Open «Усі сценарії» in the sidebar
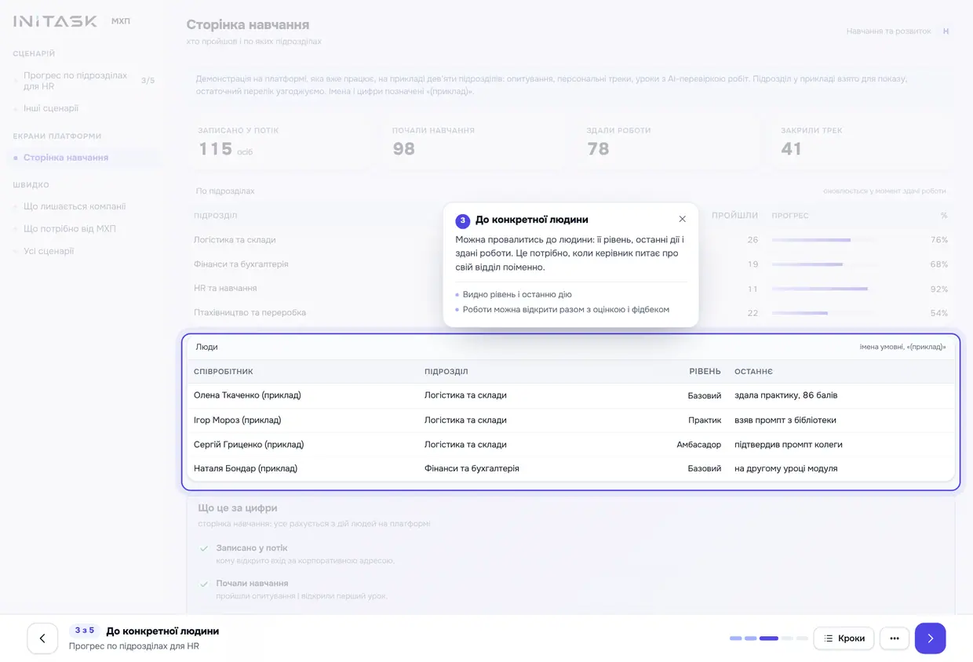The width and height of the screenshot is (973, 662). pyautogui.click(x=49, y=251)
